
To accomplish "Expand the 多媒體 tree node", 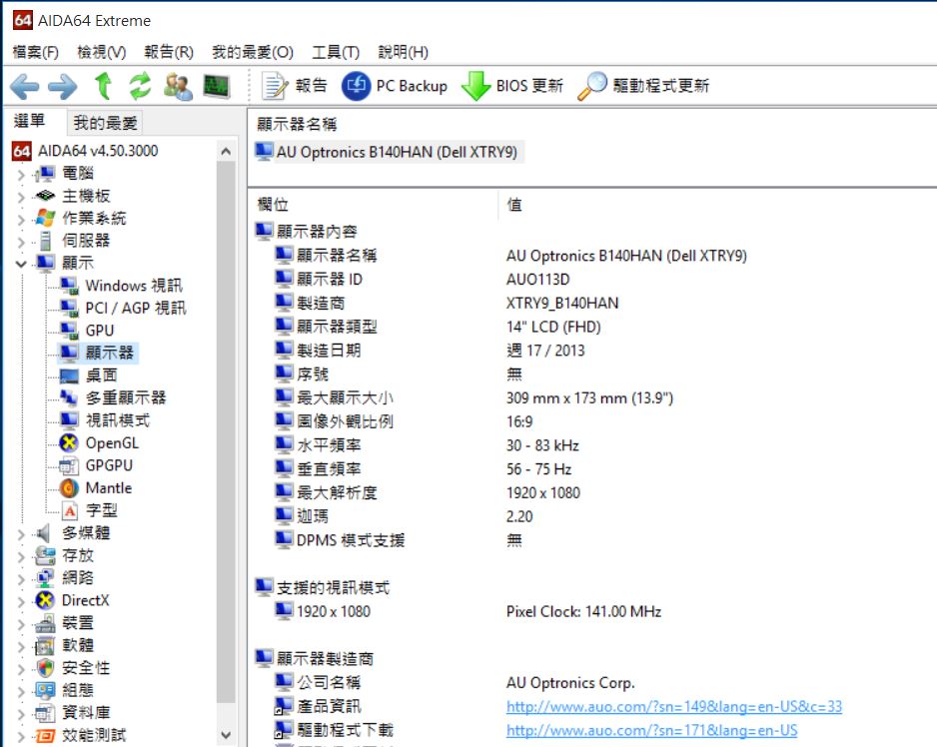I will [x=21, y=533].
